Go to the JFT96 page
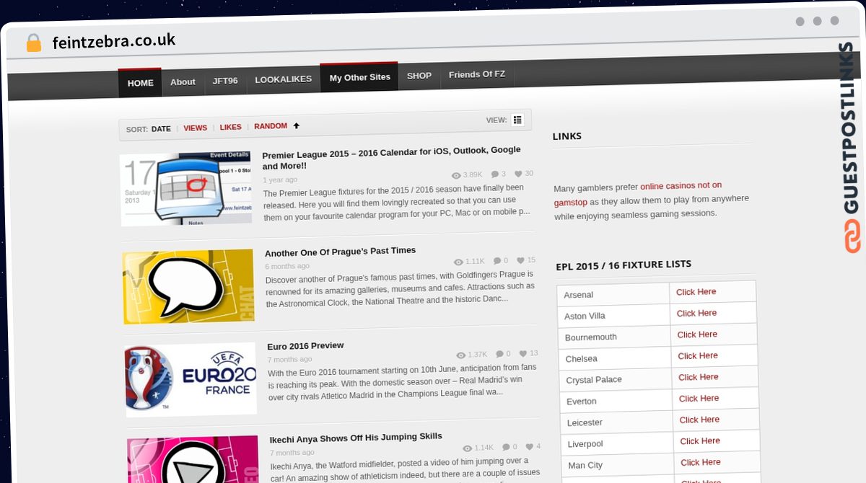Viewport: 866px width, 483px height. pos(225,81)
